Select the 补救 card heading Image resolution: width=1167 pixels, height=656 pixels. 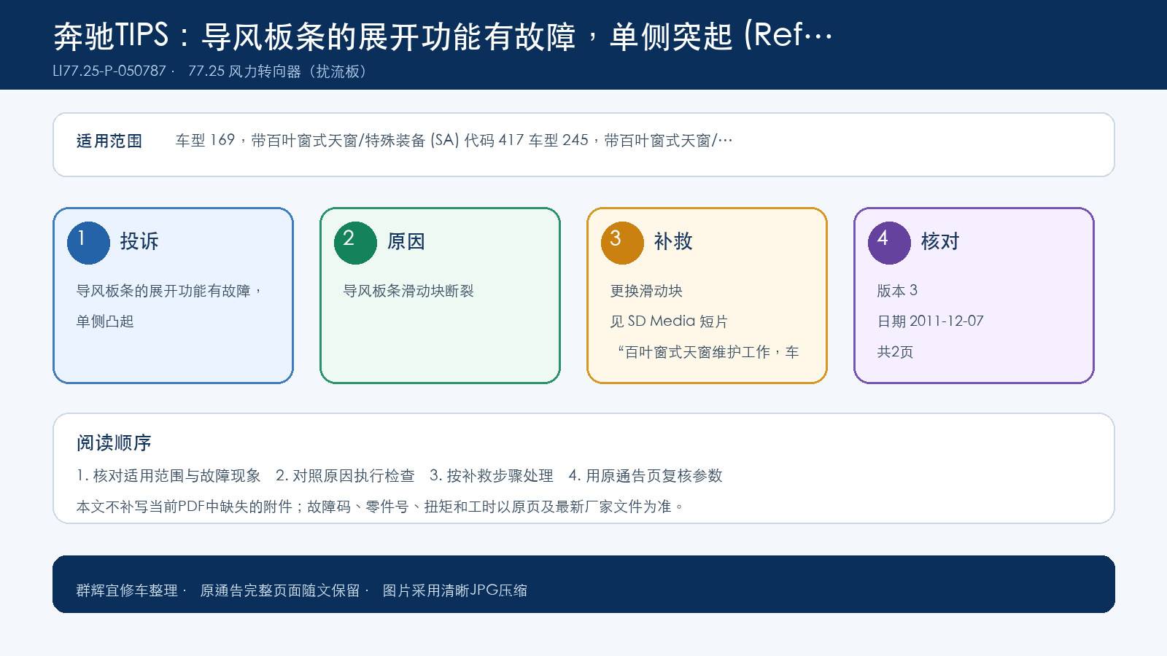(673, 241)
